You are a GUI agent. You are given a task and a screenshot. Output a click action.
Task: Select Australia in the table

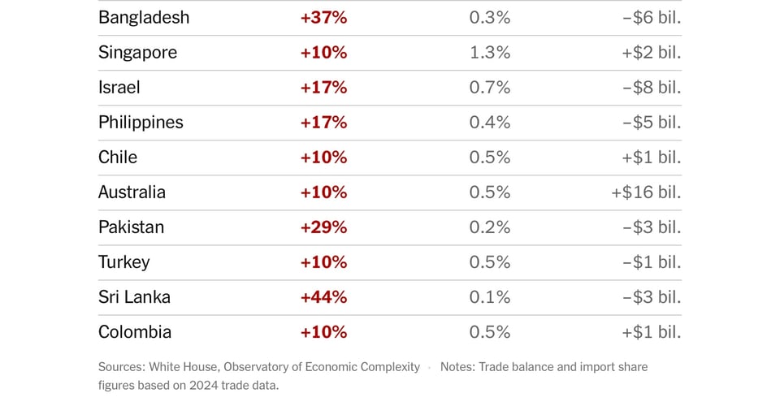point(132,192)
